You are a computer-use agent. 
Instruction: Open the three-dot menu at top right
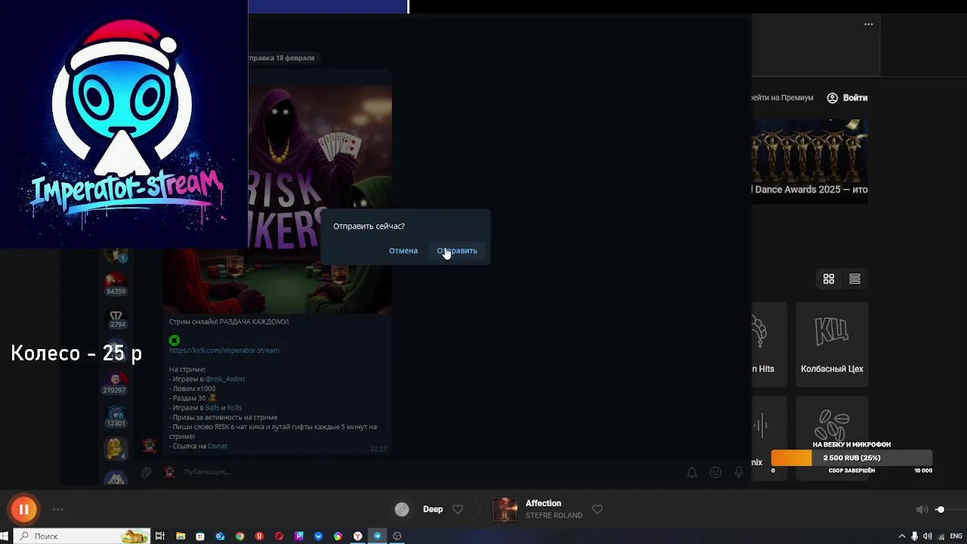868,24
